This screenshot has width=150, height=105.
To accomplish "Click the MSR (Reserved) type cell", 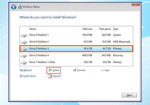I will [x=121, y=42].
